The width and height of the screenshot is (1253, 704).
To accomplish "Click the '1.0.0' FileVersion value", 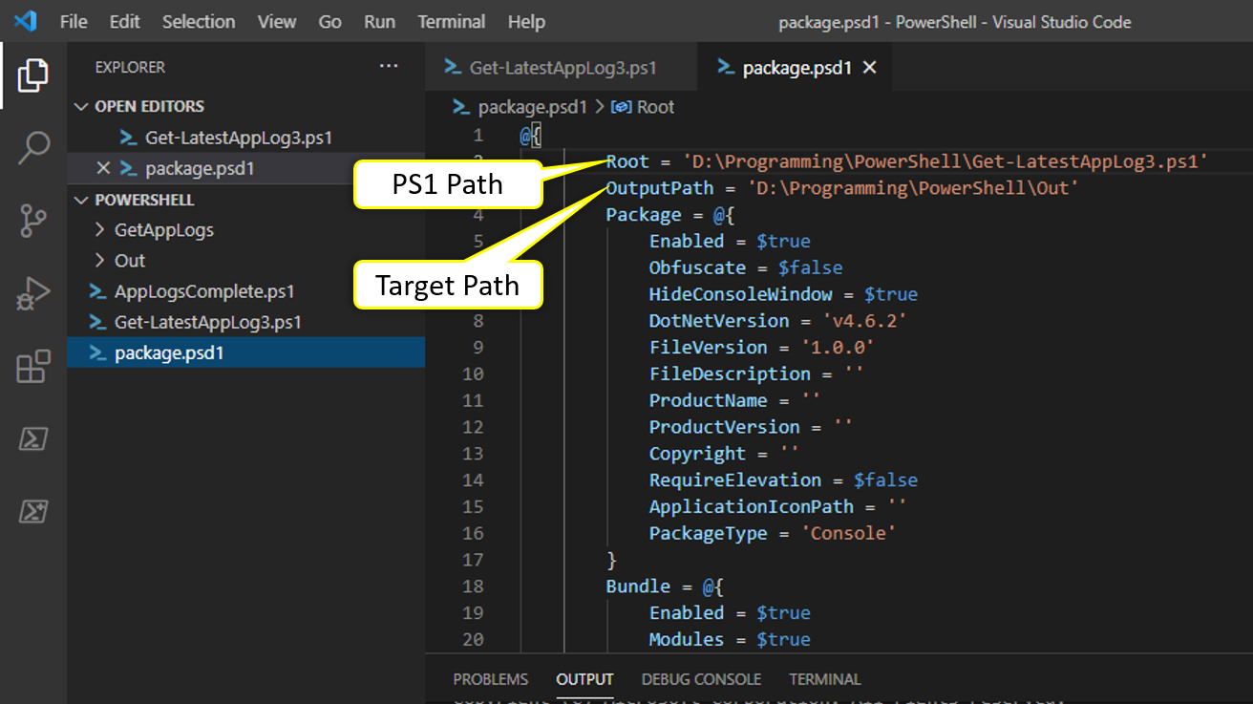I will tap(836, 348).
